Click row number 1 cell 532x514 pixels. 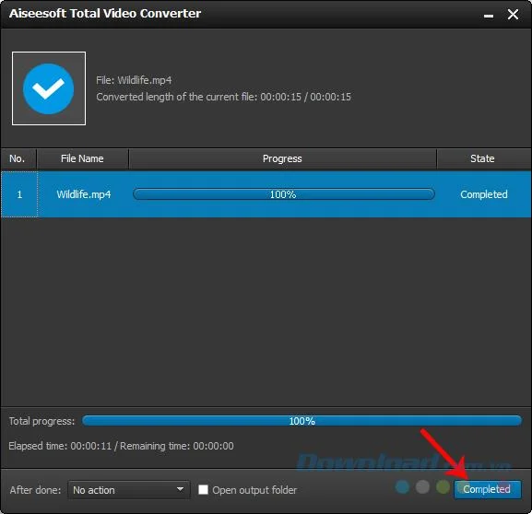point(19,194)
